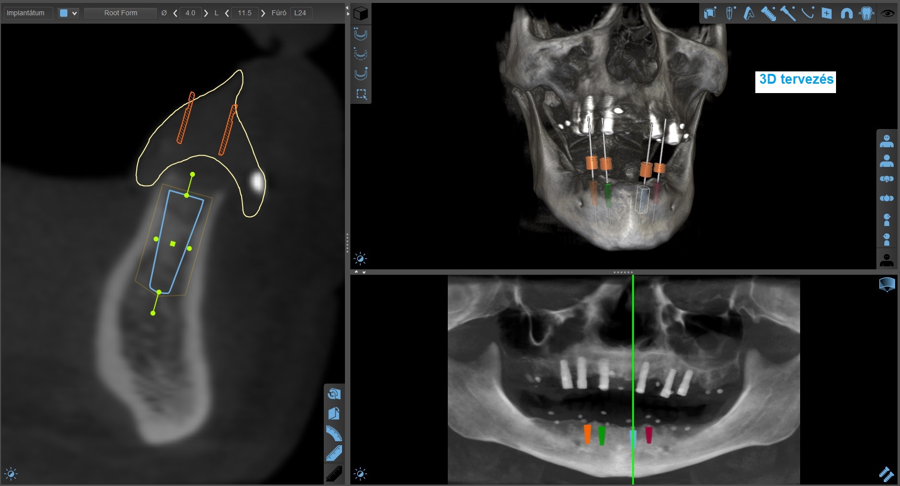Open brightness settings in cross-section view

coord(11,474)
